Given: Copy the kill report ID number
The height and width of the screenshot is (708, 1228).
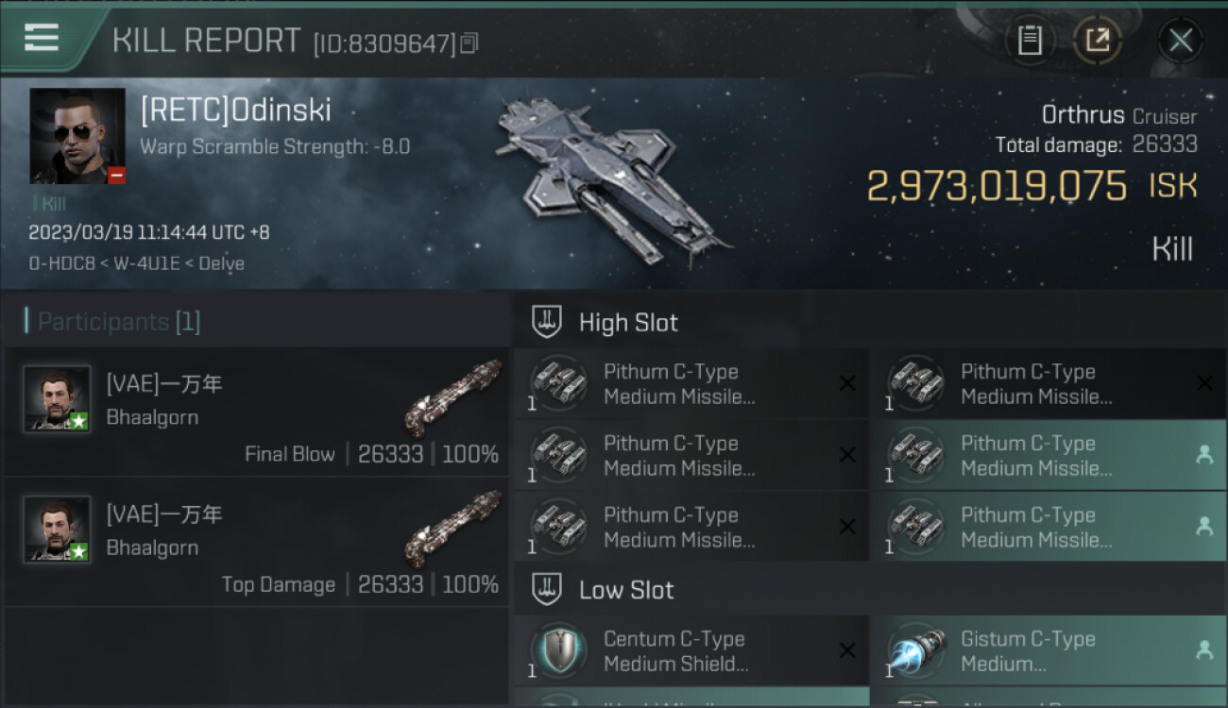Looking at the screenshot, I should (x=469, y=42).
